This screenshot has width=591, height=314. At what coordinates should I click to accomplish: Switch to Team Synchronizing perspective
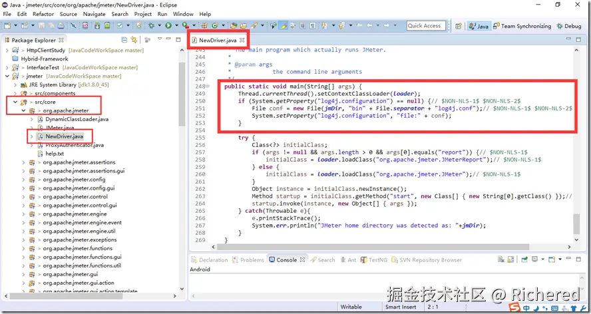(522, 26)
